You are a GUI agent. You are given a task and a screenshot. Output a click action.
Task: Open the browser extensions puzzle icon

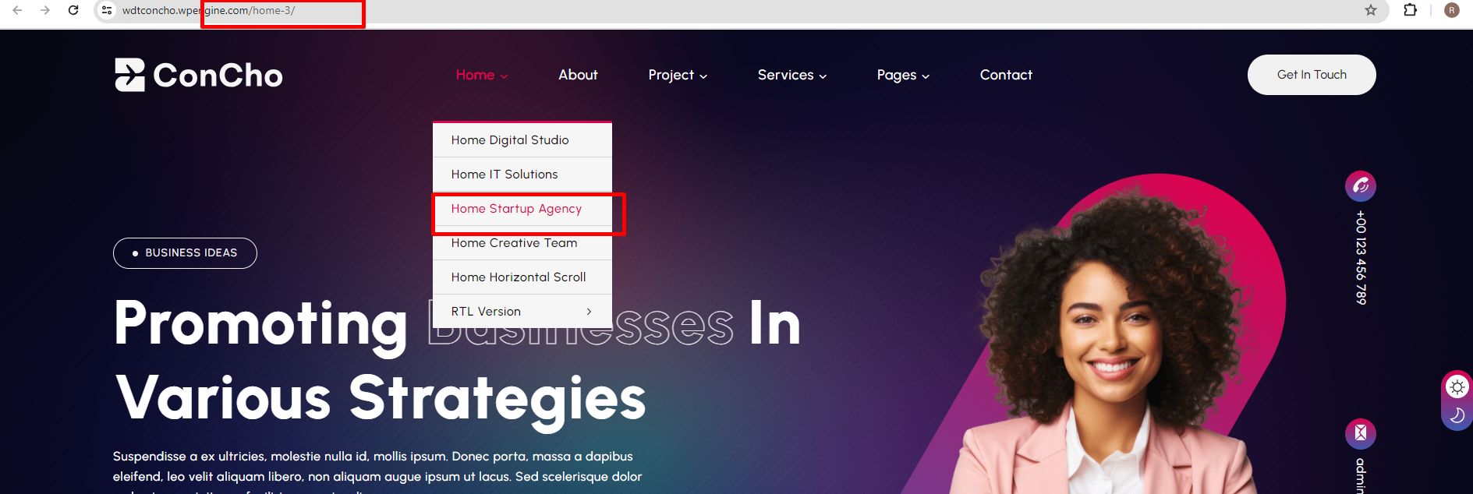[x=1410, y=10]
